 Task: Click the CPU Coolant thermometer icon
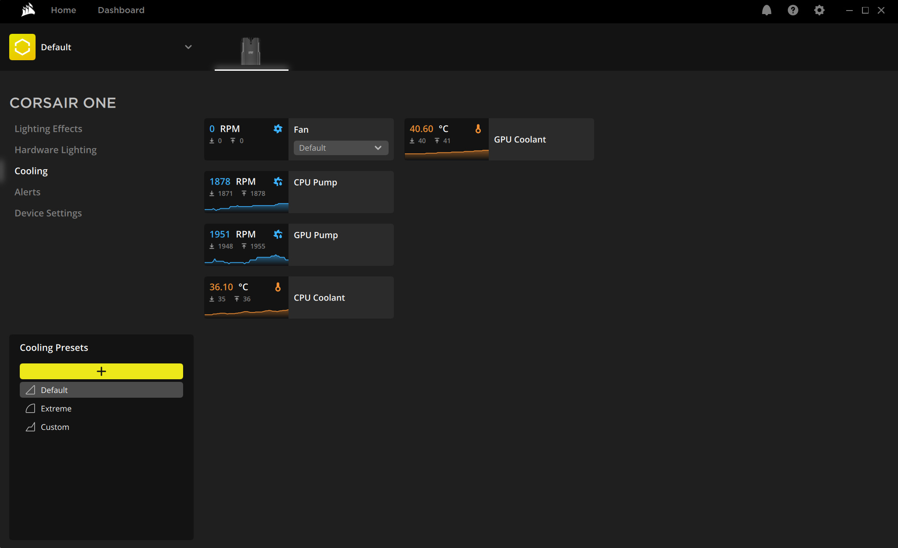[278, 287]
